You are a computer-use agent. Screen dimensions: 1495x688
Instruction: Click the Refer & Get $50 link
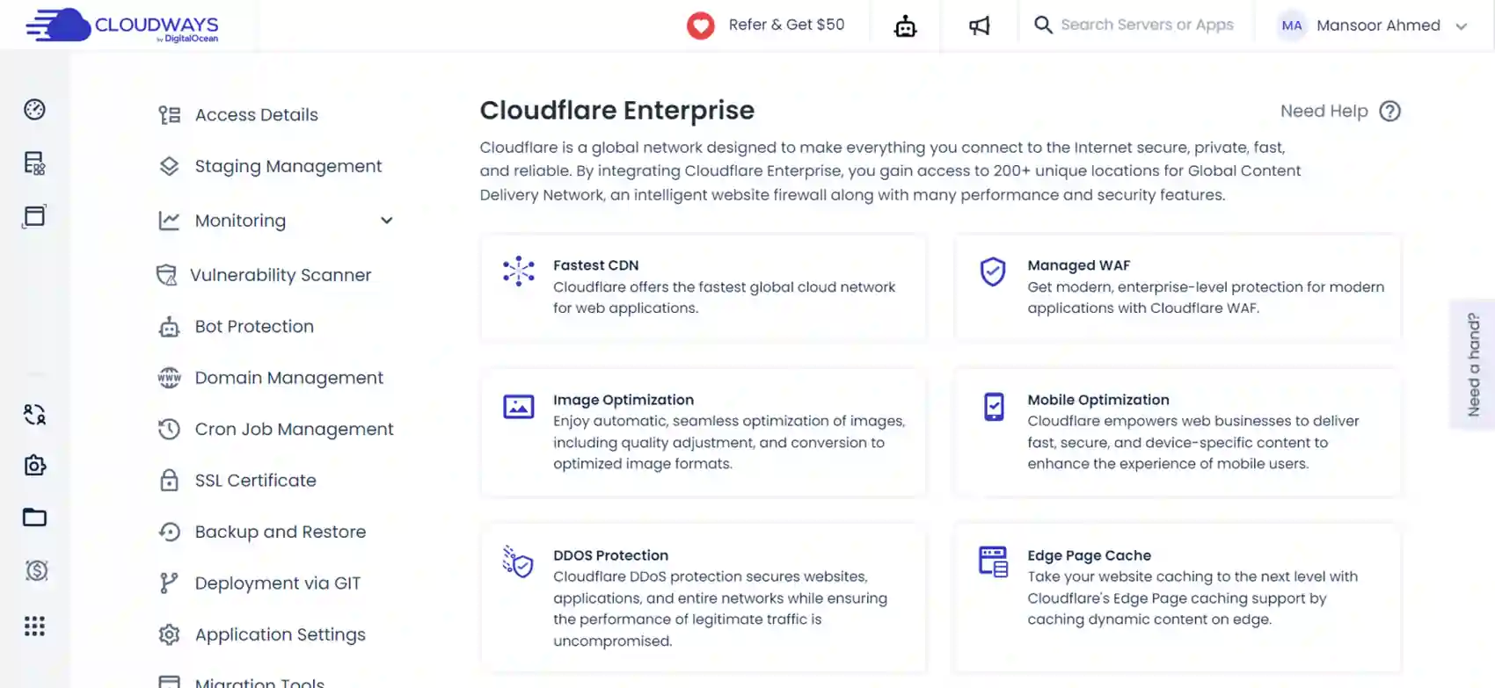[x=786, y=25]
